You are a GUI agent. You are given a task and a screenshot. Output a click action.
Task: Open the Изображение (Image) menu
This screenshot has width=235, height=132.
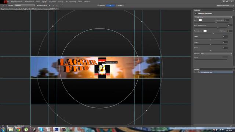pyautogui.click(x=29, y=1)
